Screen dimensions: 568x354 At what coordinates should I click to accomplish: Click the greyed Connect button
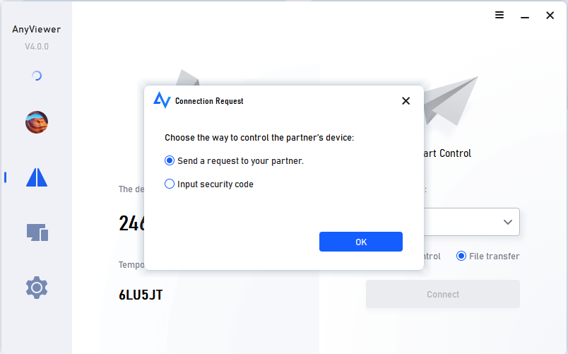pos(443,294)
